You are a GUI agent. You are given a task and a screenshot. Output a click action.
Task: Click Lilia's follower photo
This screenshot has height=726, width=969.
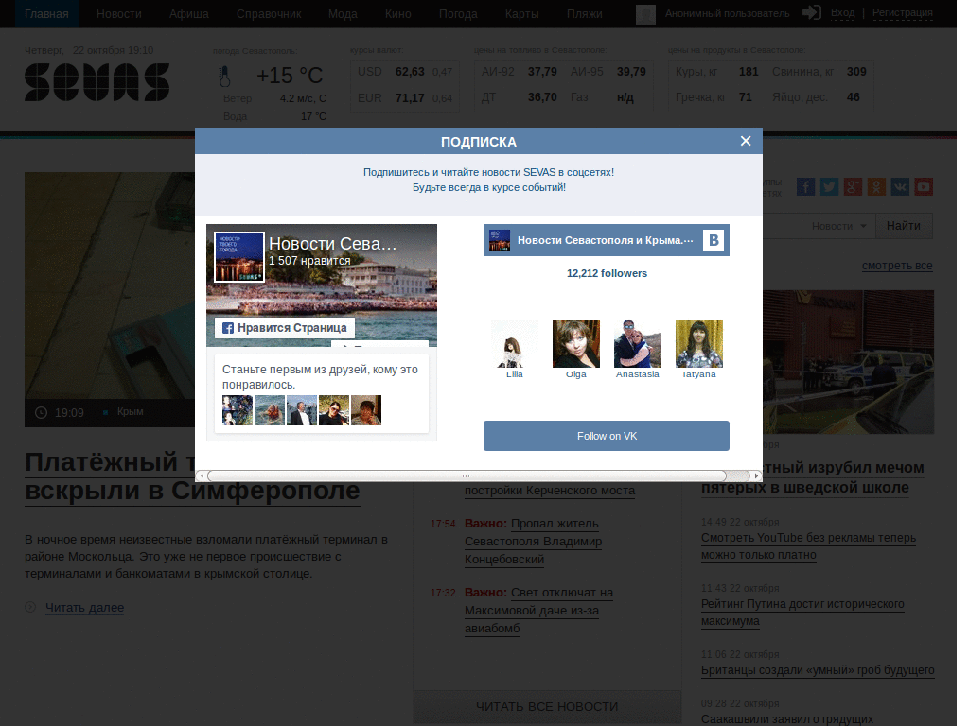(x=514, y=344)
